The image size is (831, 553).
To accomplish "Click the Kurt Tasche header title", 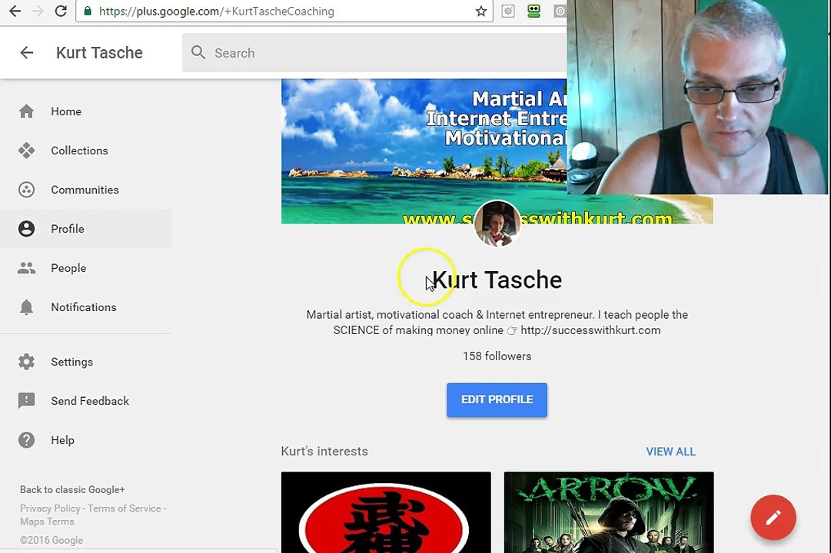I will [100, 52].
